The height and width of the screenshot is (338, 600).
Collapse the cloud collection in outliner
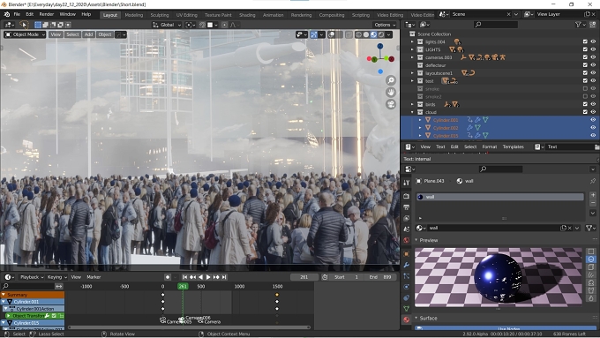pos(413,112)
